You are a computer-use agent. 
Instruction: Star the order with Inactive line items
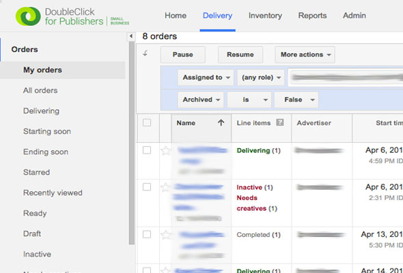coord(165,187)
